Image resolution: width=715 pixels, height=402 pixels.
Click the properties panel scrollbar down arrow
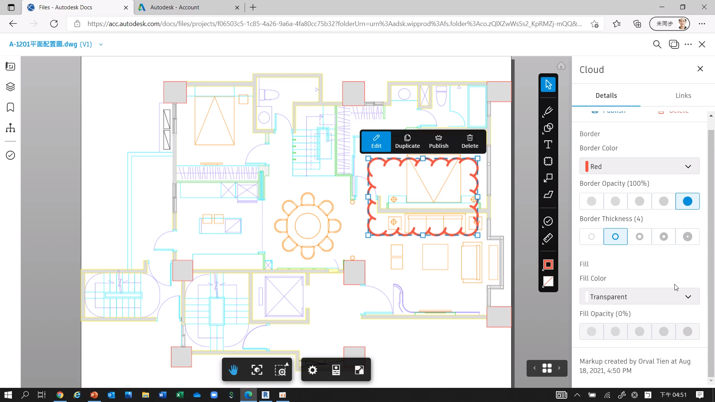(x=711, y=381)
